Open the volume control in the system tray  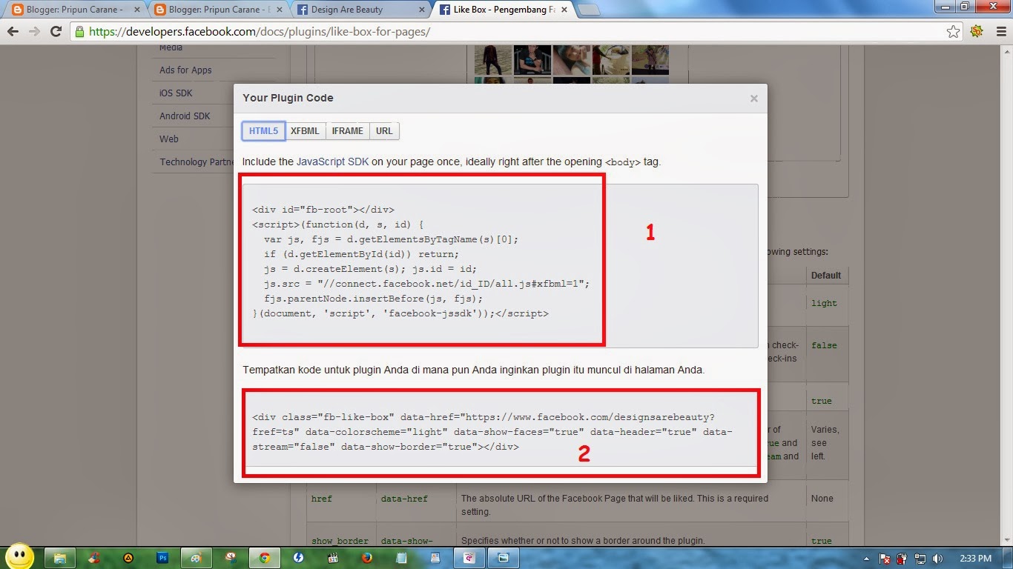pos(937,559)
